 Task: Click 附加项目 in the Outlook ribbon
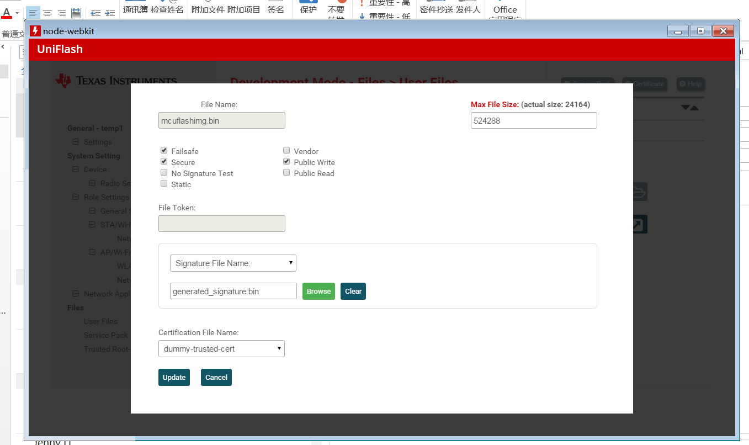point(244,9)
